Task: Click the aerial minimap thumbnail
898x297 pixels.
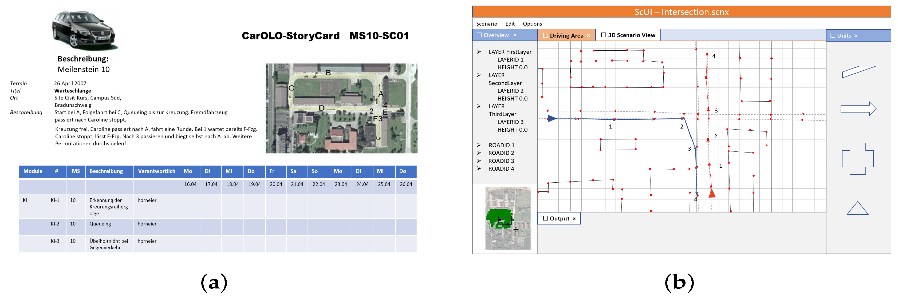Action: [507, 218]
